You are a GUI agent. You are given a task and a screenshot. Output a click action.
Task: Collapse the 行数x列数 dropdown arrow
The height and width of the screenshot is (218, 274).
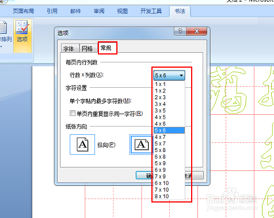(181, 75)
